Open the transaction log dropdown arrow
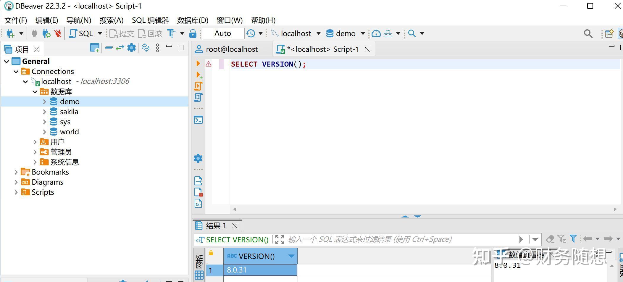 click(x=261, y=33)
